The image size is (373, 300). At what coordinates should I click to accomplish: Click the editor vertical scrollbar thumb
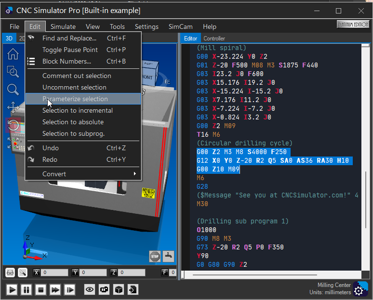click(x=366, y=200)
